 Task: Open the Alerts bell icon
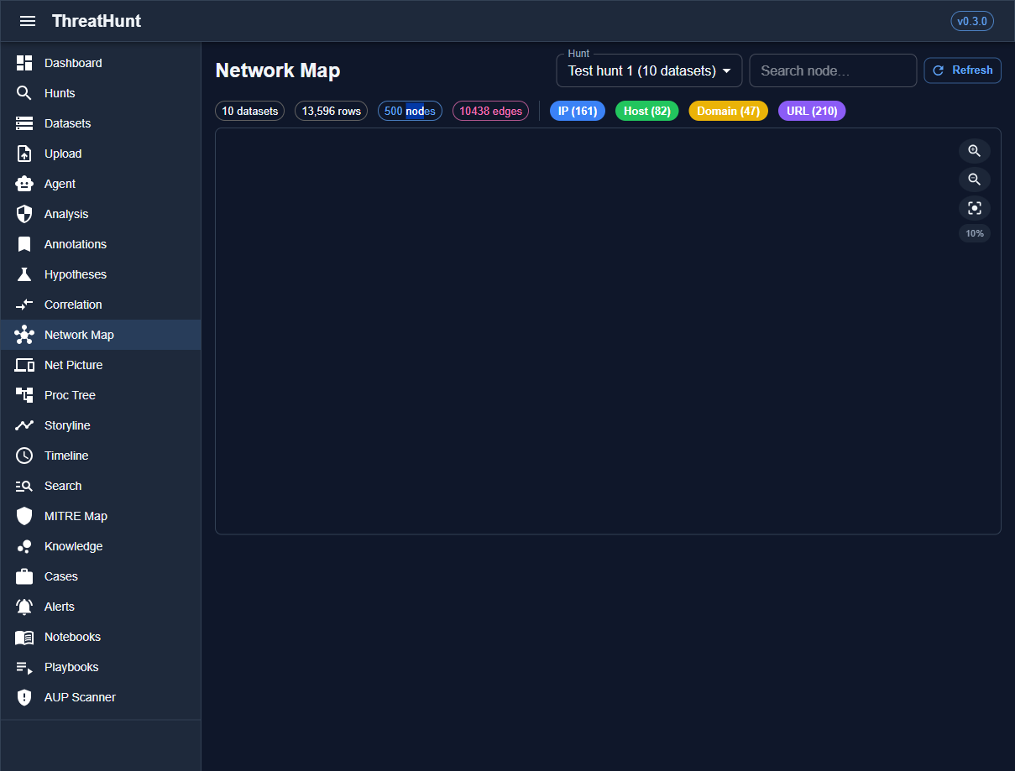click(x=24, y=607)
